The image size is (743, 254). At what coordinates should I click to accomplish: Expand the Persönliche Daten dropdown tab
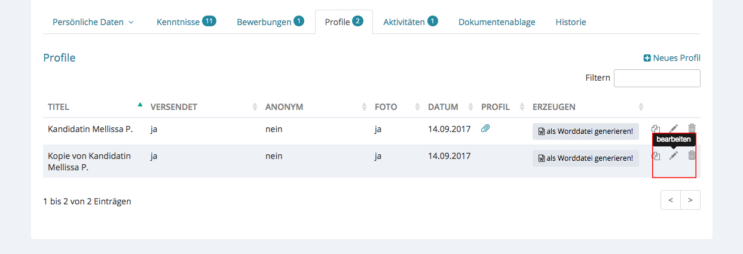93,22
